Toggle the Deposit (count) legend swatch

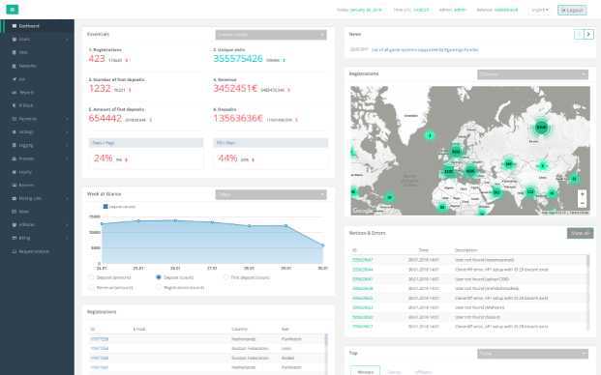pyautogui.click(x=105, y=207)
